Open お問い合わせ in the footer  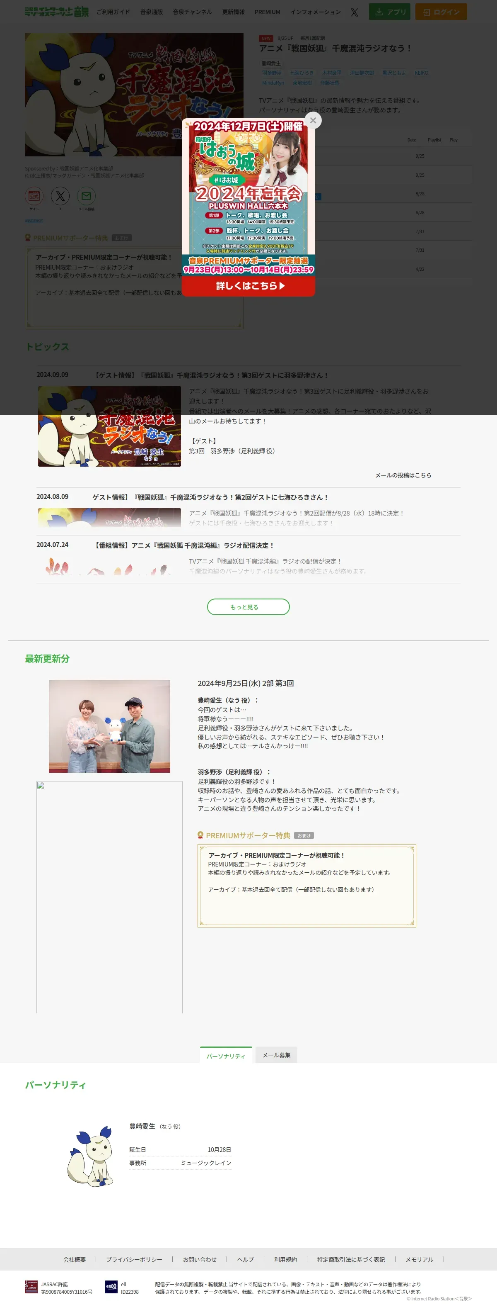[200, 1260]
